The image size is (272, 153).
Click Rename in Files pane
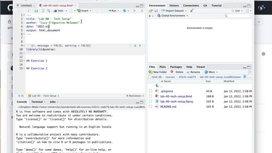(193, 72)
